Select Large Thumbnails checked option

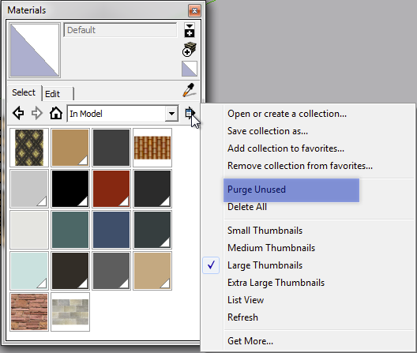pyautogui.click(x=265, y=265)
